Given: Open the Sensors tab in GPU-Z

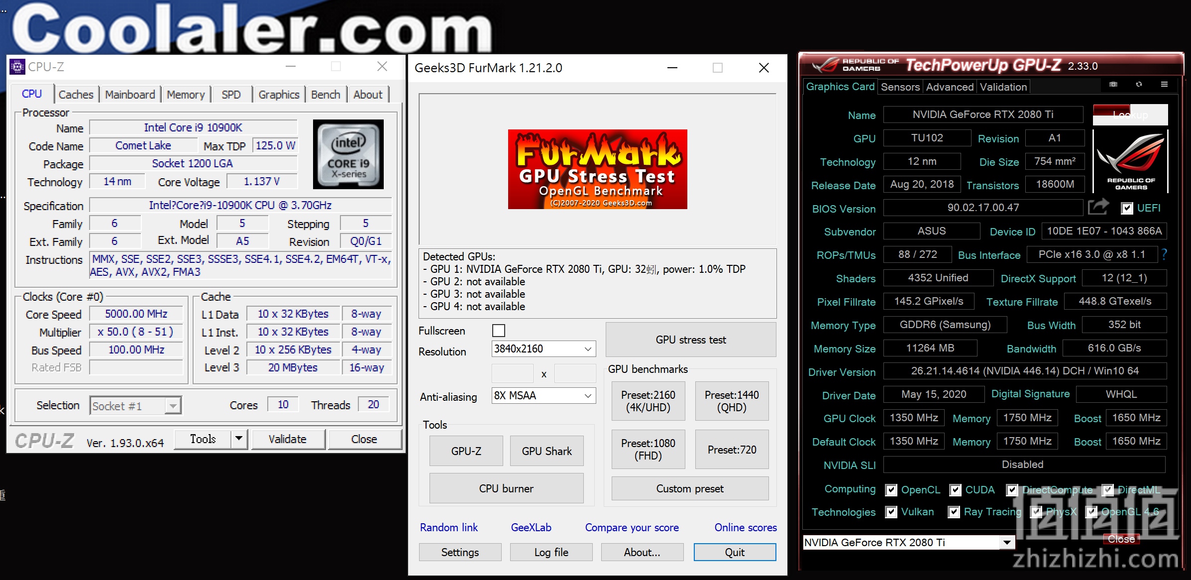Looking at the screenshot, I should click(x=900, y=87).
